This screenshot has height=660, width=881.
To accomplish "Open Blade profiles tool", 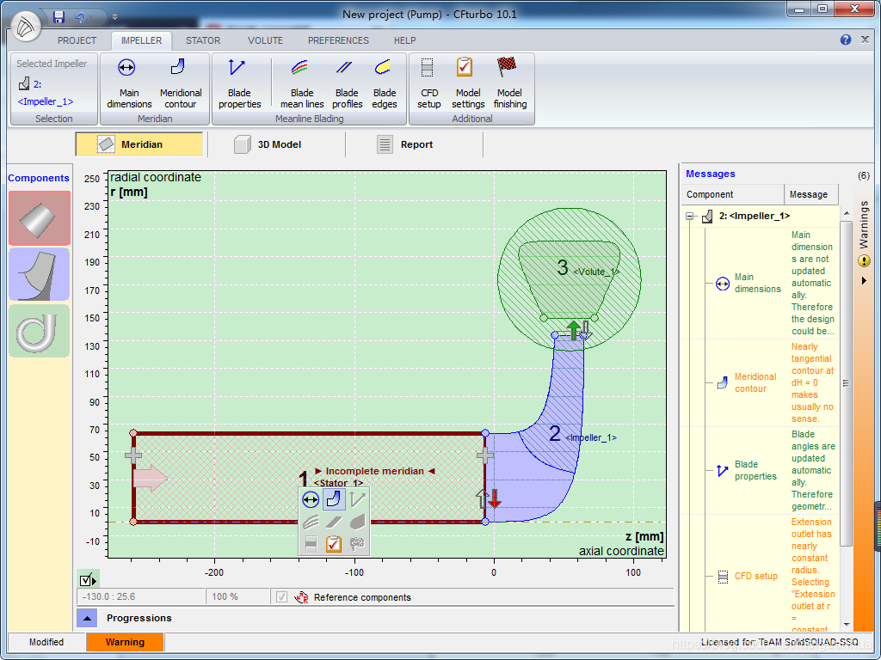I will click(x=347, y=83).
